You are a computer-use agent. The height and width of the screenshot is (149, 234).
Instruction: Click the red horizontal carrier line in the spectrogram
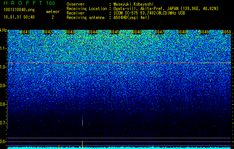119,63
